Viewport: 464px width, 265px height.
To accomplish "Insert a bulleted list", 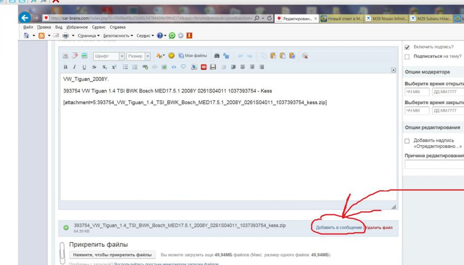I will coord(125,67).
